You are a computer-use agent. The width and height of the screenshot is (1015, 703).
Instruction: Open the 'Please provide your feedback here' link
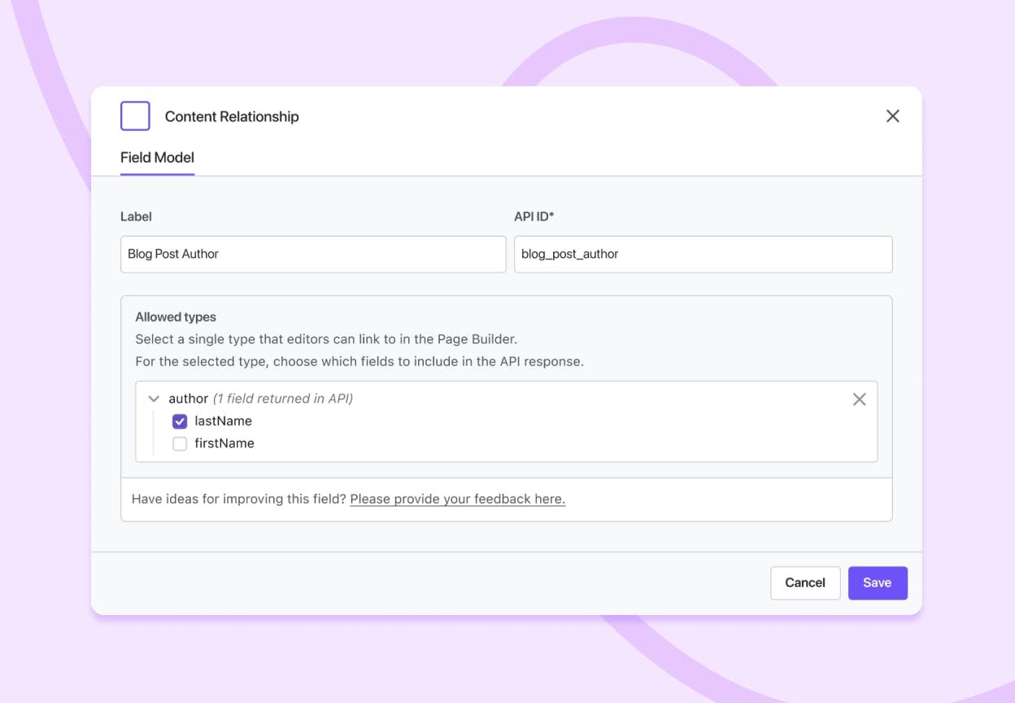(457, 499)
